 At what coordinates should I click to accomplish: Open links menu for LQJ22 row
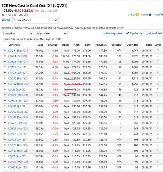pyautogui.click(x=158, y=89)
